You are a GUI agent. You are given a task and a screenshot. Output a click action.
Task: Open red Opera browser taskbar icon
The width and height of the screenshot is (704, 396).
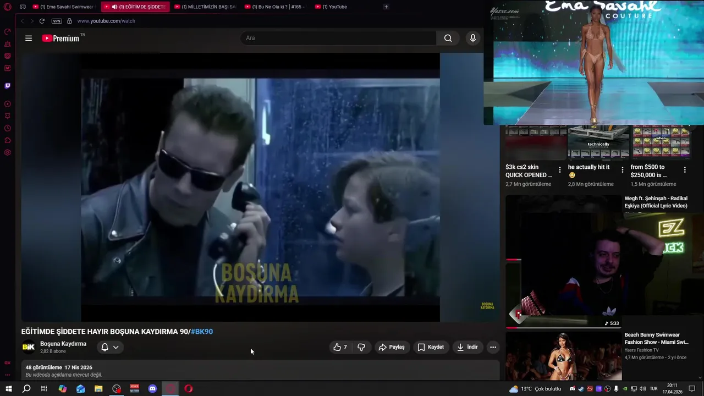pos(189,389)
